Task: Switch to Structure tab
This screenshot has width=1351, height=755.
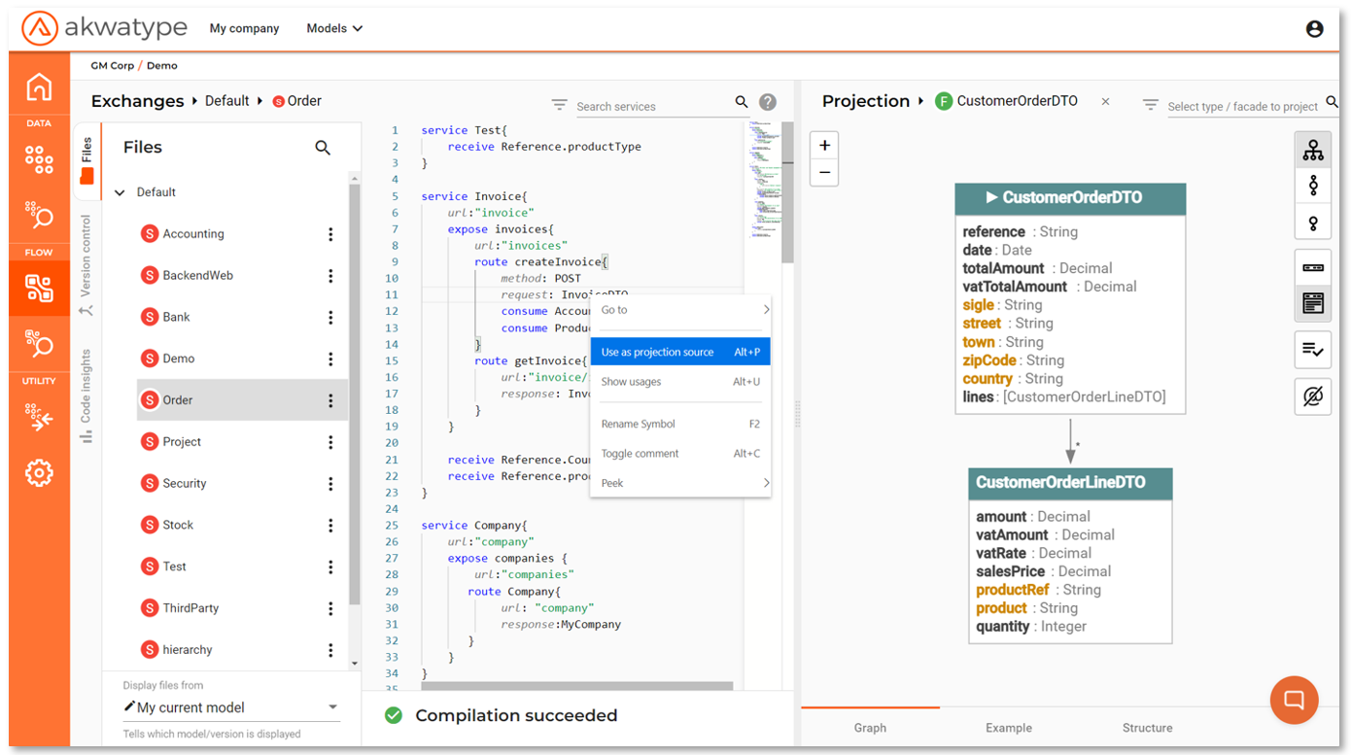Action: (1147, 727)
